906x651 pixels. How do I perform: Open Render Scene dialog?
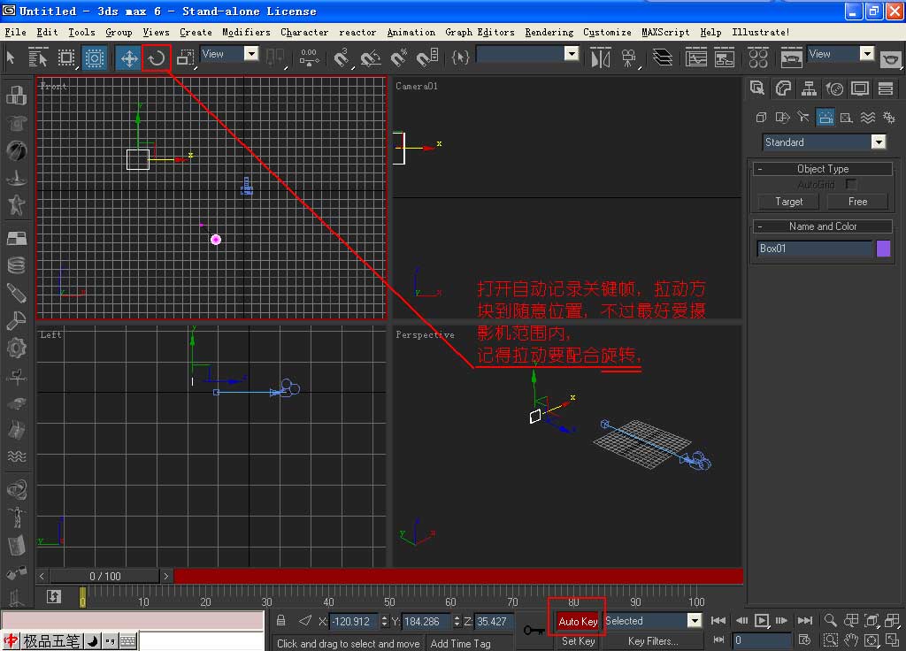[x=791, y=57]
